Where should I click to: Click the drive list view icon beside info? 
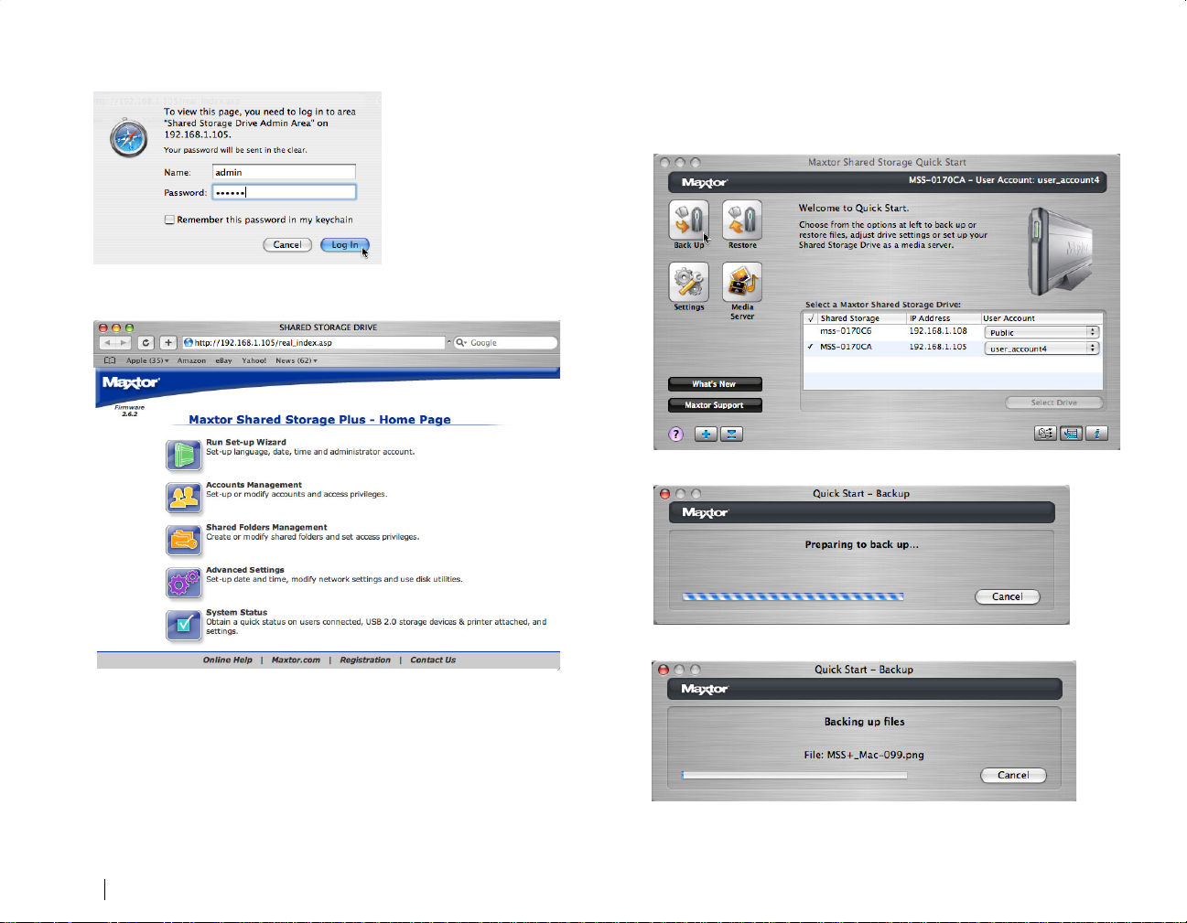(1071, 434)
